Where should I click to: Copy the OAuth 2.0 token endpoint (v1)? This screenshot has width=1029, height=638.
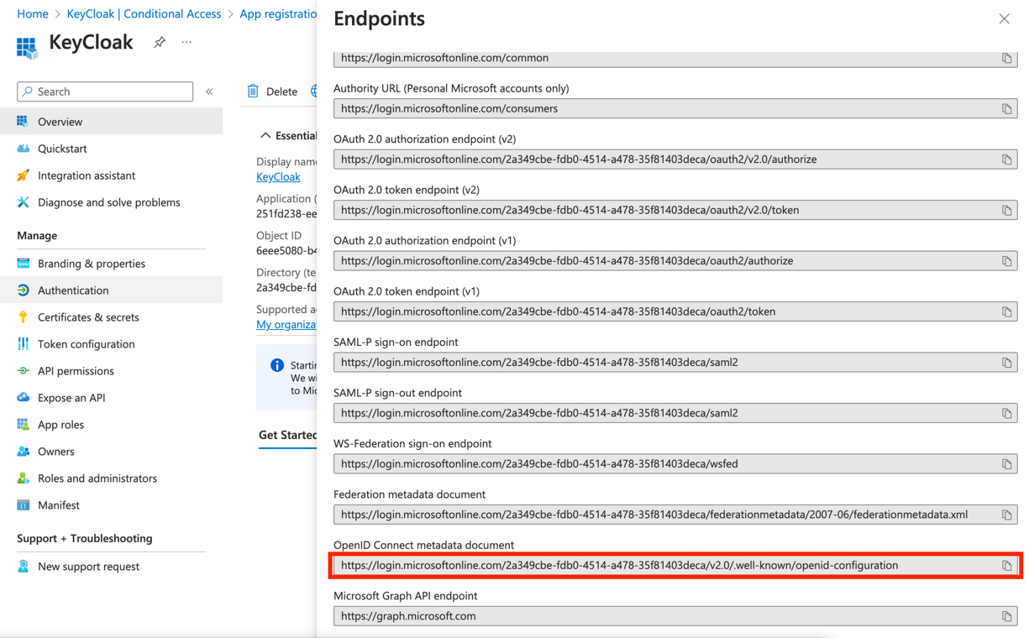pos(1007,311)
